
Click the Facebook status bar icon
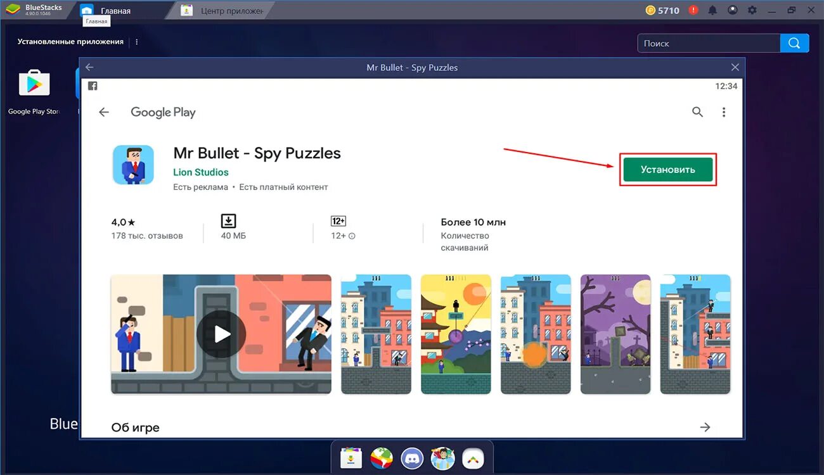pyautogui.click(x=93, y=86)
